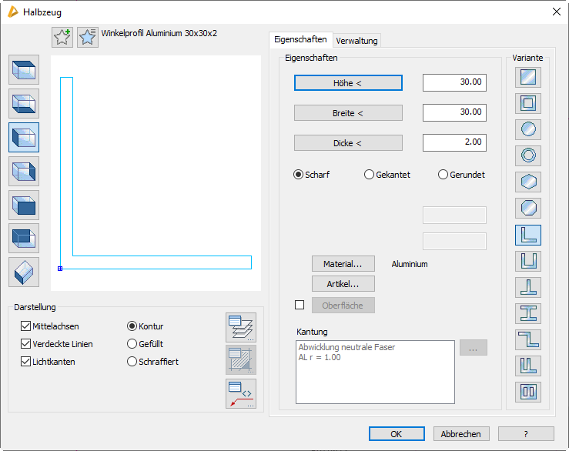Switch to the Verwaltung tab

357,40
